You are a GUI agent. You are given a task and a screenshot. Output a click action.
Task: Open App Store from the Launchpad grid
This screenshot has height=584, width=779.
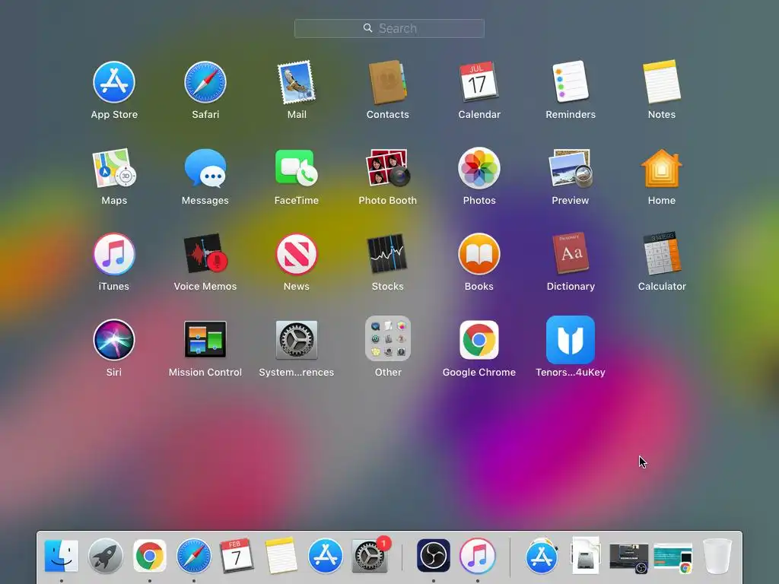(114, 82)
